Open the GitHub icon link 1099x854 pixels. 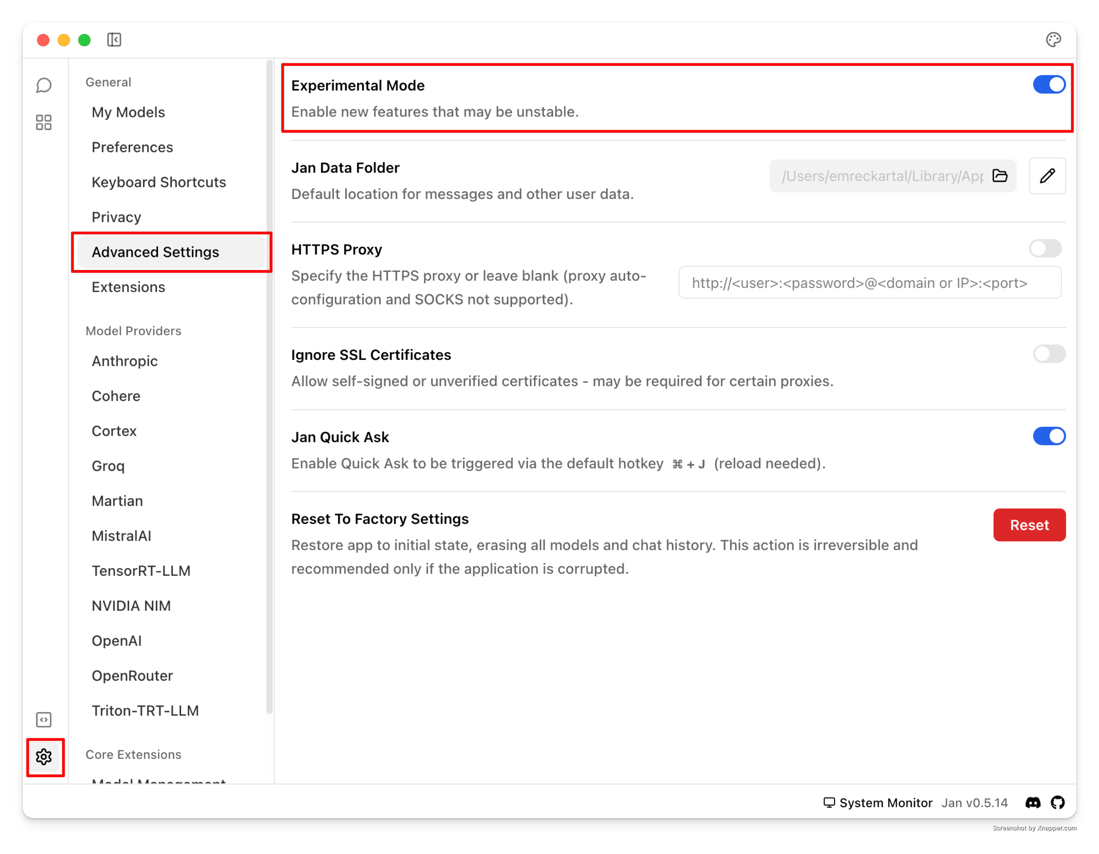pos(1058,803)
